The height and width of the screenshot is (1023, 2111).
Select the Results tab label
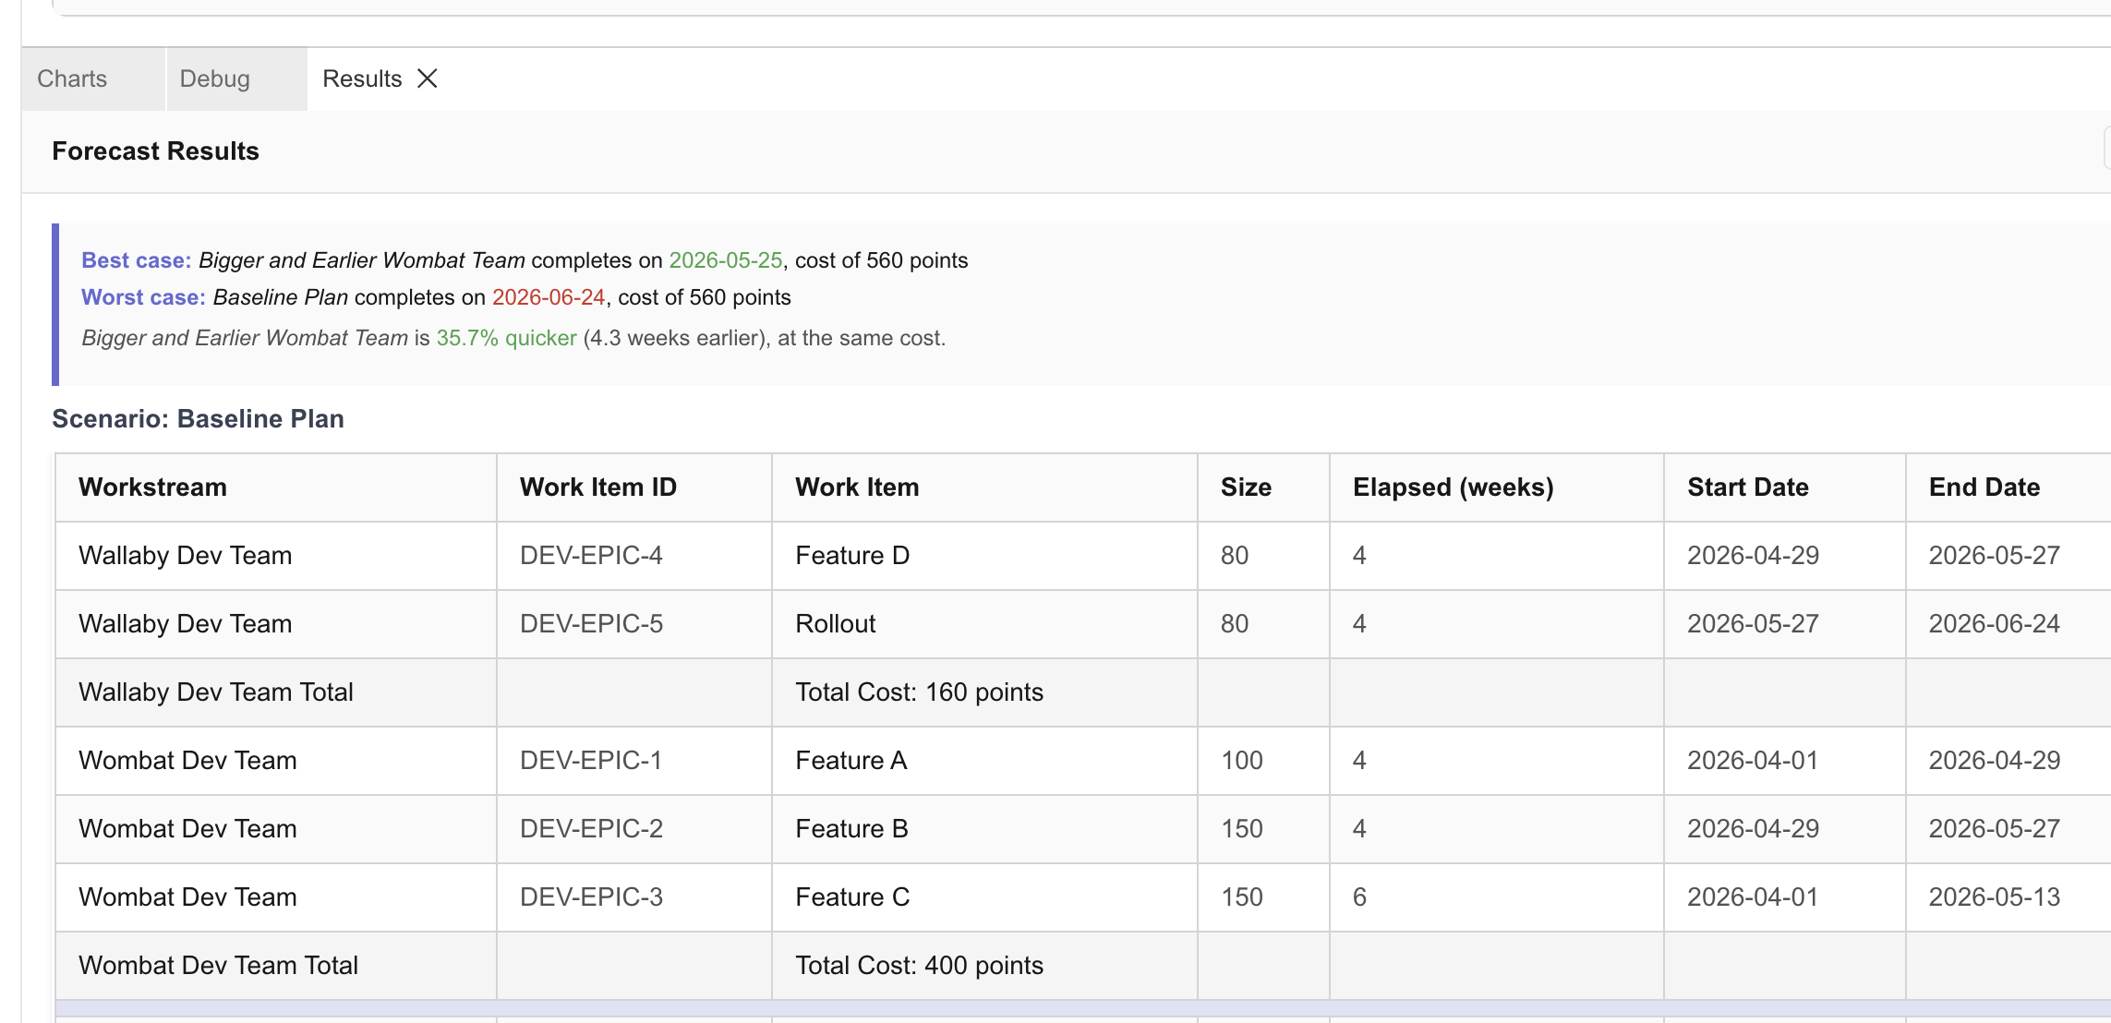[x=362, y=78]
